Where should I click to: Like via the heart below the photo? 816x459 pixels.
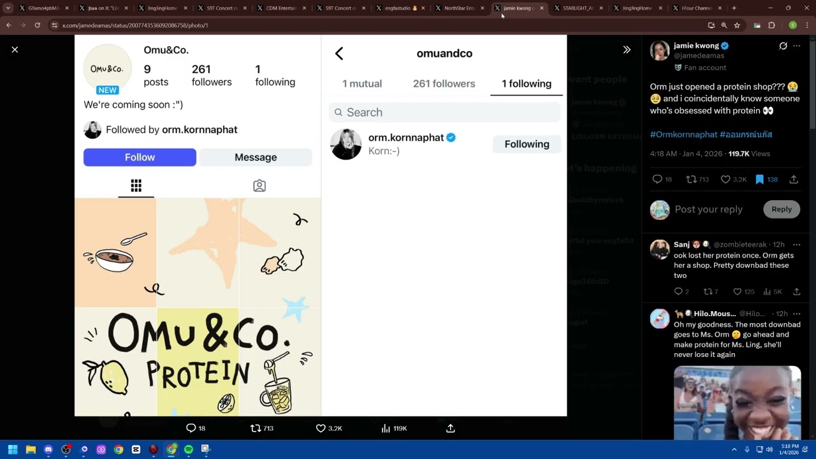[329, 428]
